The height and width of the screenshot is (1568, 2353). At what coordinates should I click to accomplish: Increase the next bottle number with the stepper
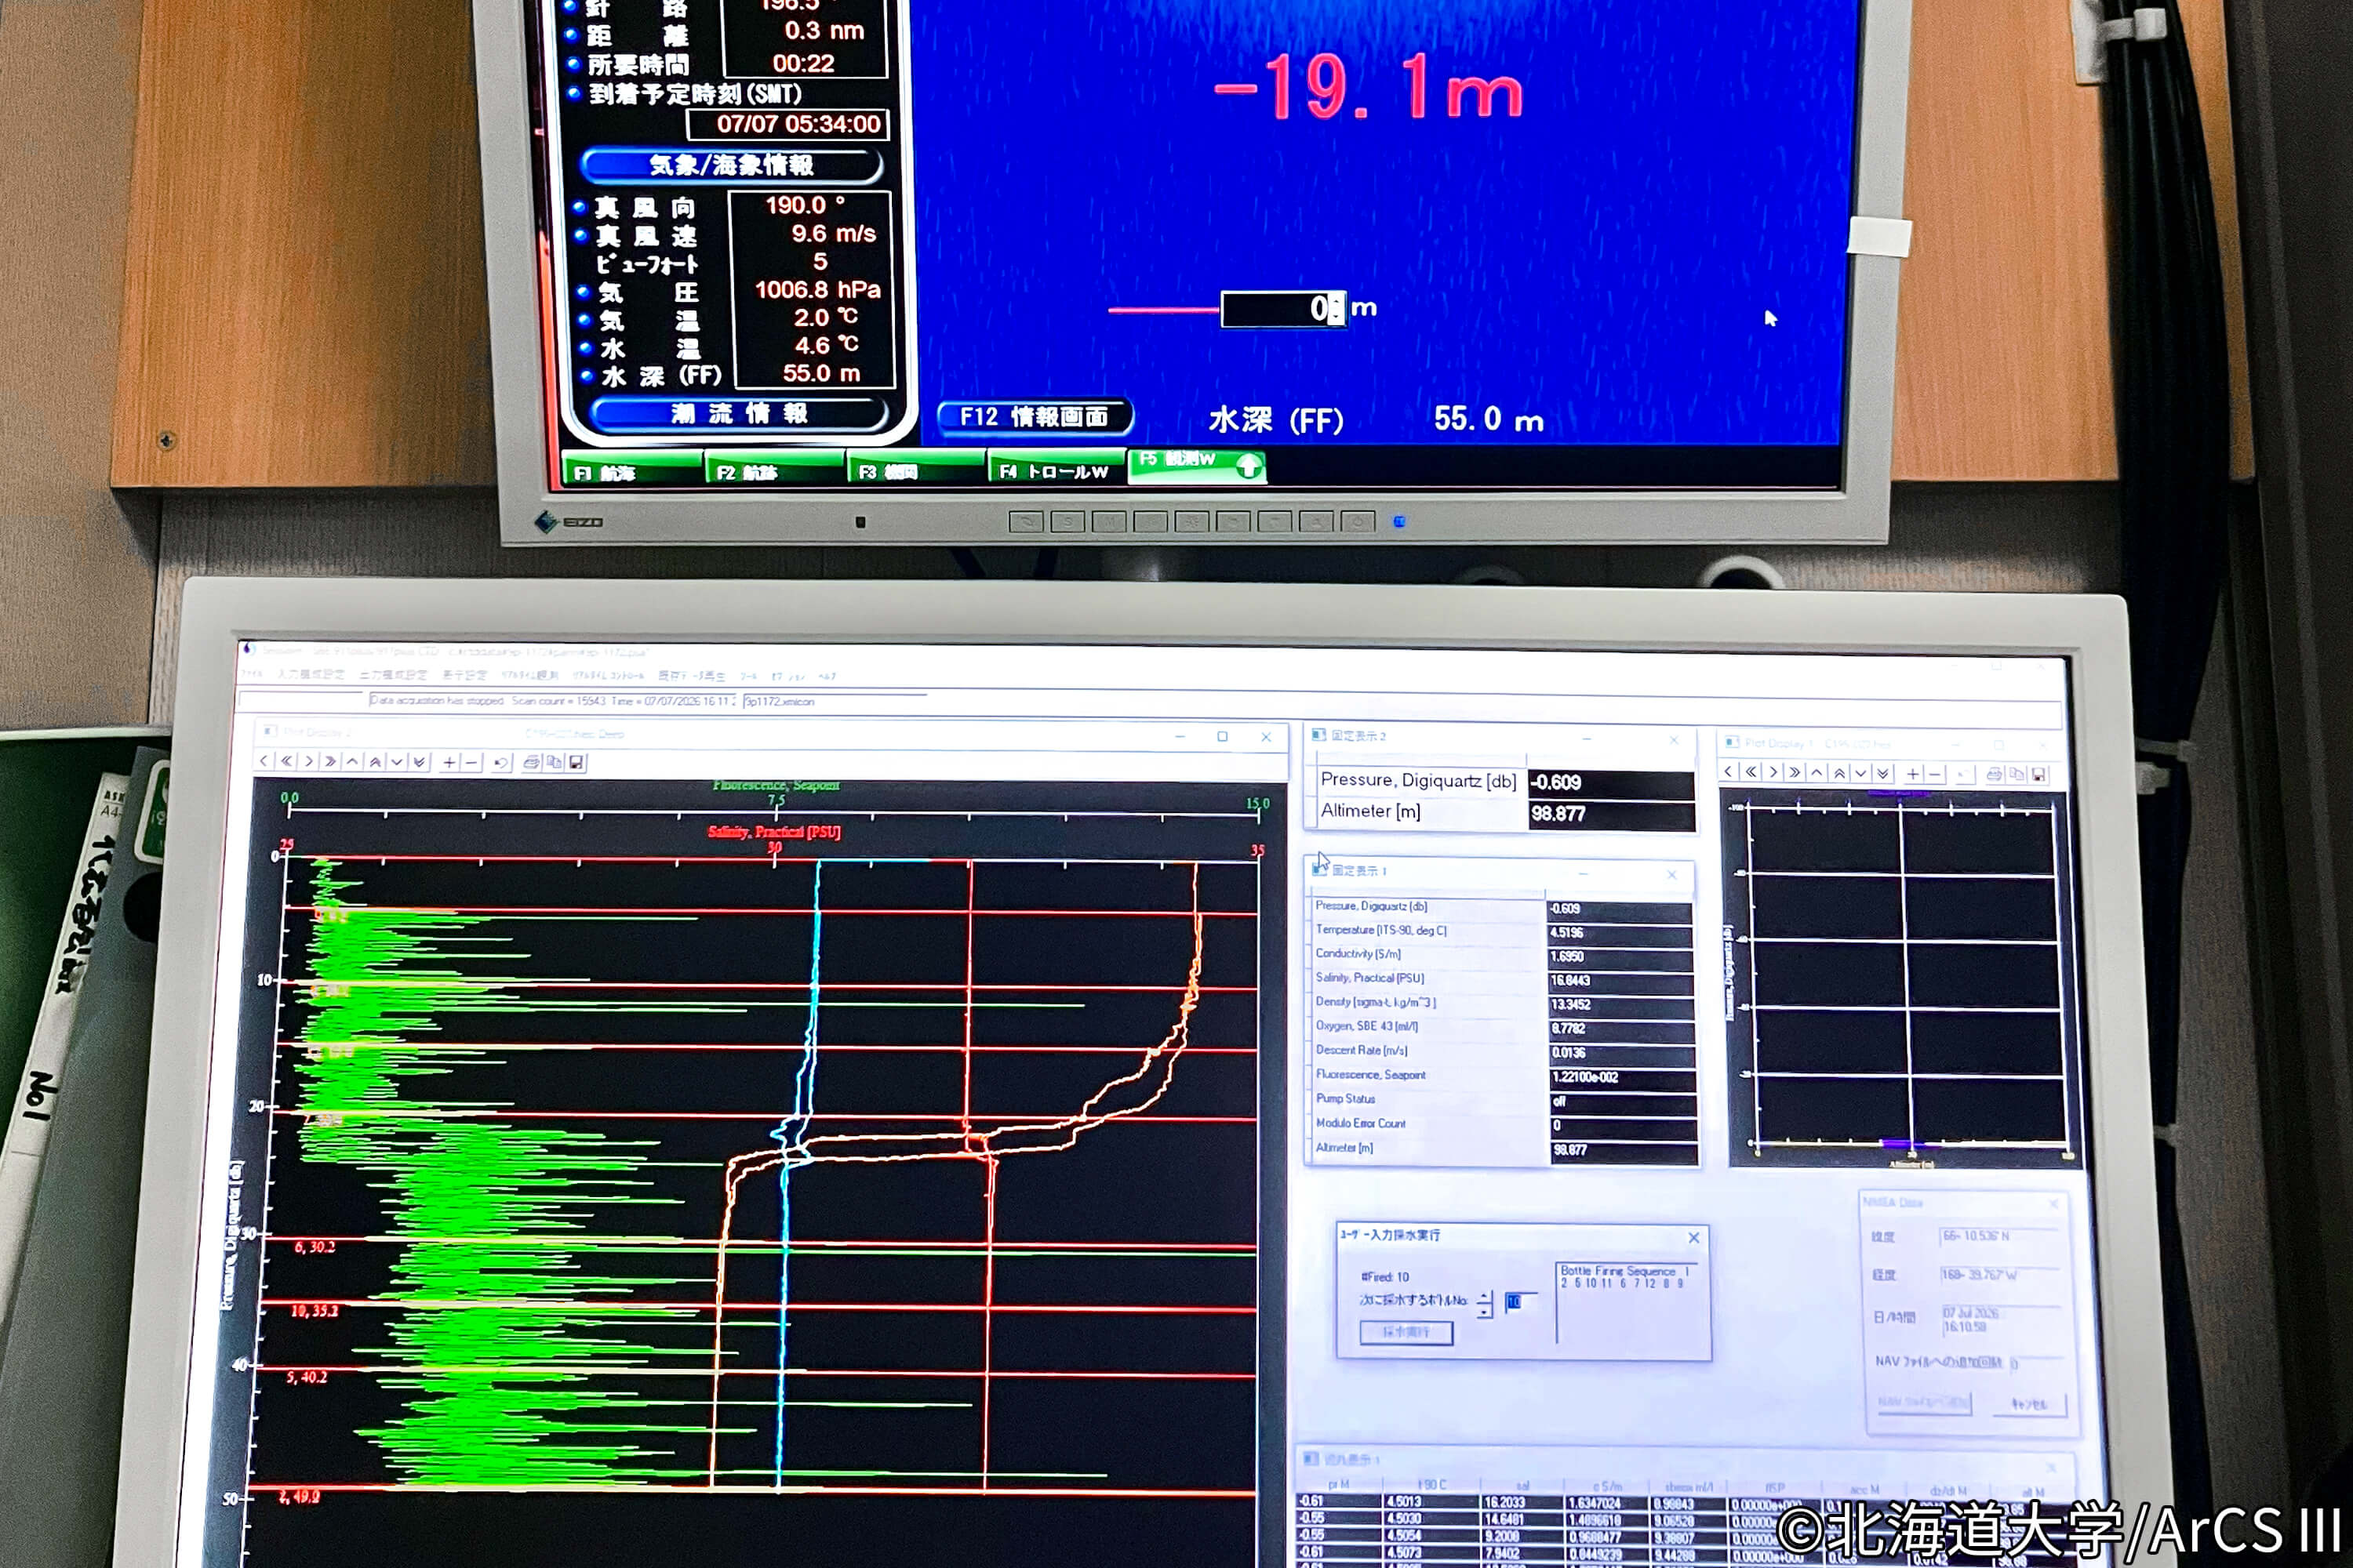coord(1485,1297)
